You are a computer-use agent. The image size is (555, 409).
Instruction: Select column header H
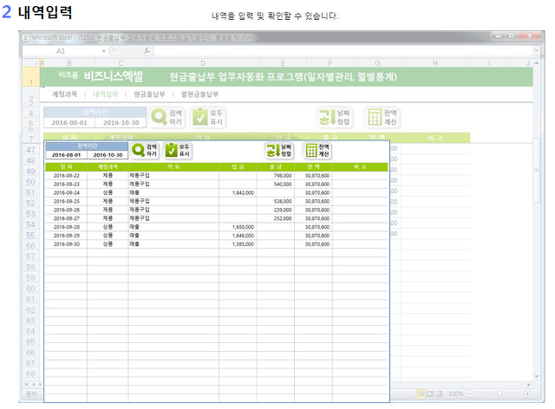click(435, 63)
